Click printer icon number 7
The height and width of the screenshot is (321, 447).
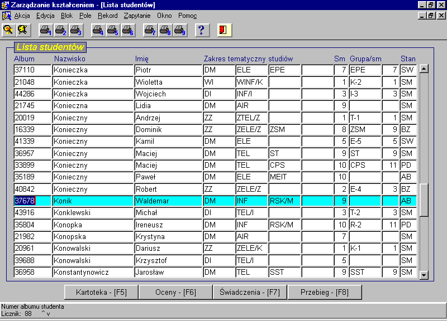coord(150,30)
